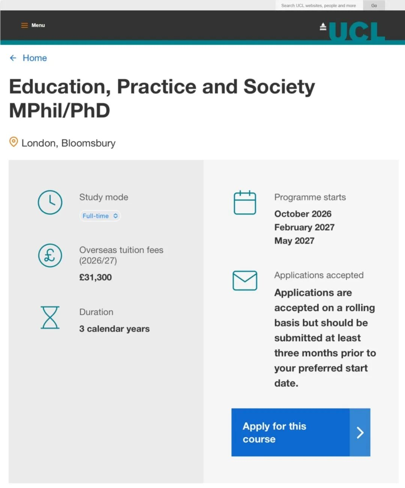Click the October 2026 start date

[303, 214]
